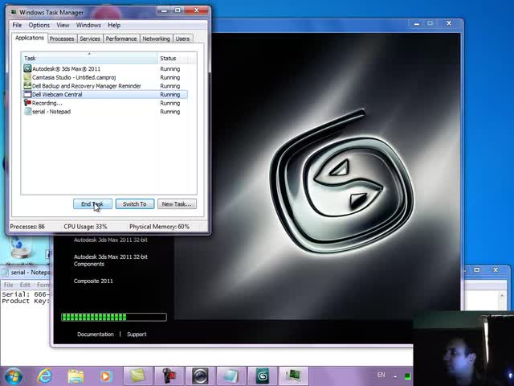The width and height of the screenshot is (514, 386).
Task: Click the Dell Webcam Central row icon
Action: coord(27,94)
